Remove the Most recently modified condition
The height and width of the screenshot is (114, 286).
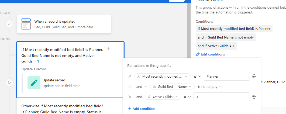tap(130, 77)
